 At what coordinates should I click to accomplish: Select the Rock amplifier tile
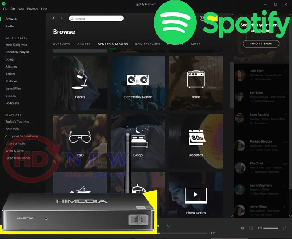tap(196, 83)
